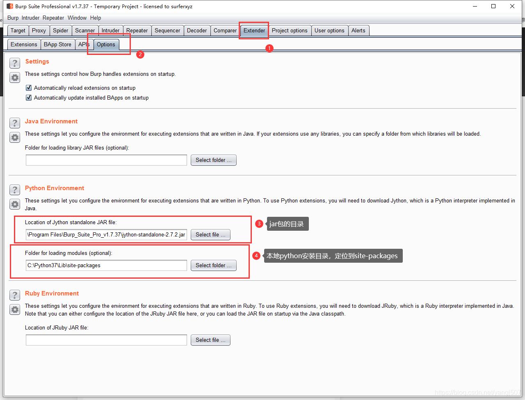Click Select file for Jython standalone JAR
525x400 pixels.
coord(210,234)
